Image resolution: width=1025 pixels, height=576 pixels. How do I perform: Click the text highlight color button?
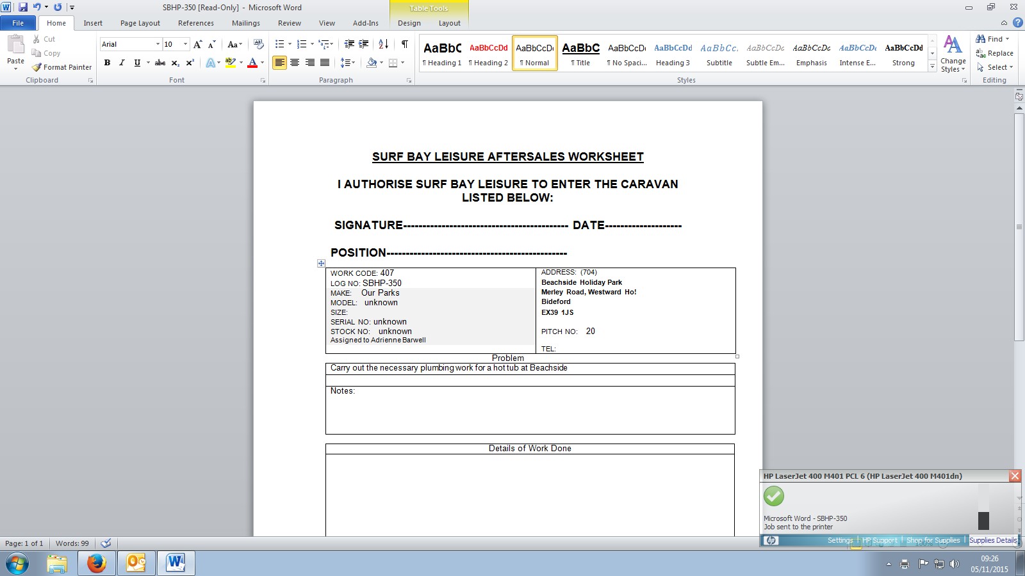[231, 63]
